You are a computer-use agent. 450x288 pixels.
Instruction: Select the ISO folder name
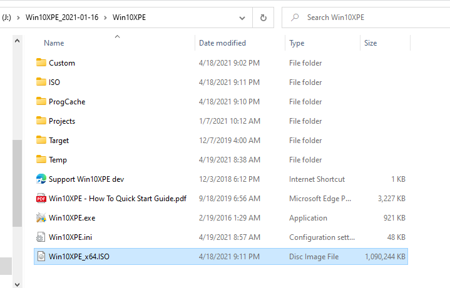54,82
